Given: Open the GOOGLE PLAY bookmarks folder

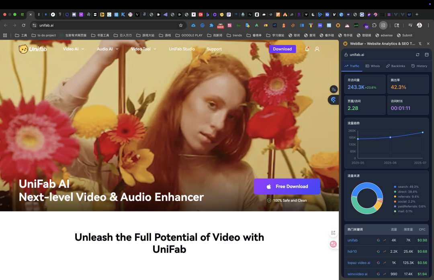Looking at the screenshot, I should 189,35.
